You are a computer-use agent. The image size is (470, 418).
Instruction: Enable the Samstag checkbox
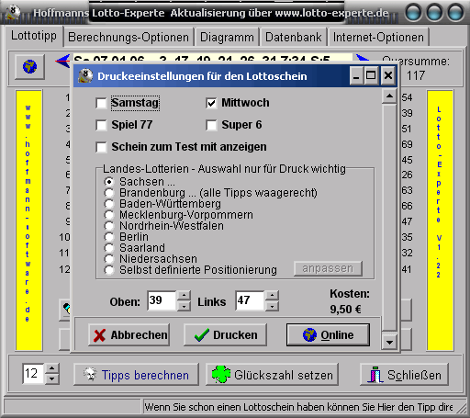pos(101,103)
